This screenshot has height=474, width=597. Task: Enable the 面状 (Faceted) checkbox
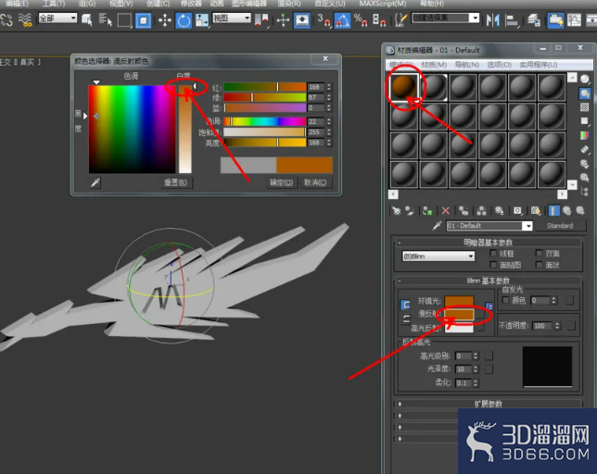(x=539, y=265)
